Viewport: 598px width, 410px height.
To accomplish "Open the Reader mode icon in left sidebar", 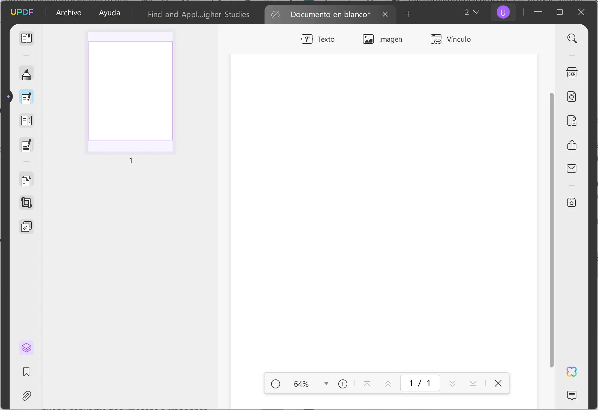I will point(26,38).
